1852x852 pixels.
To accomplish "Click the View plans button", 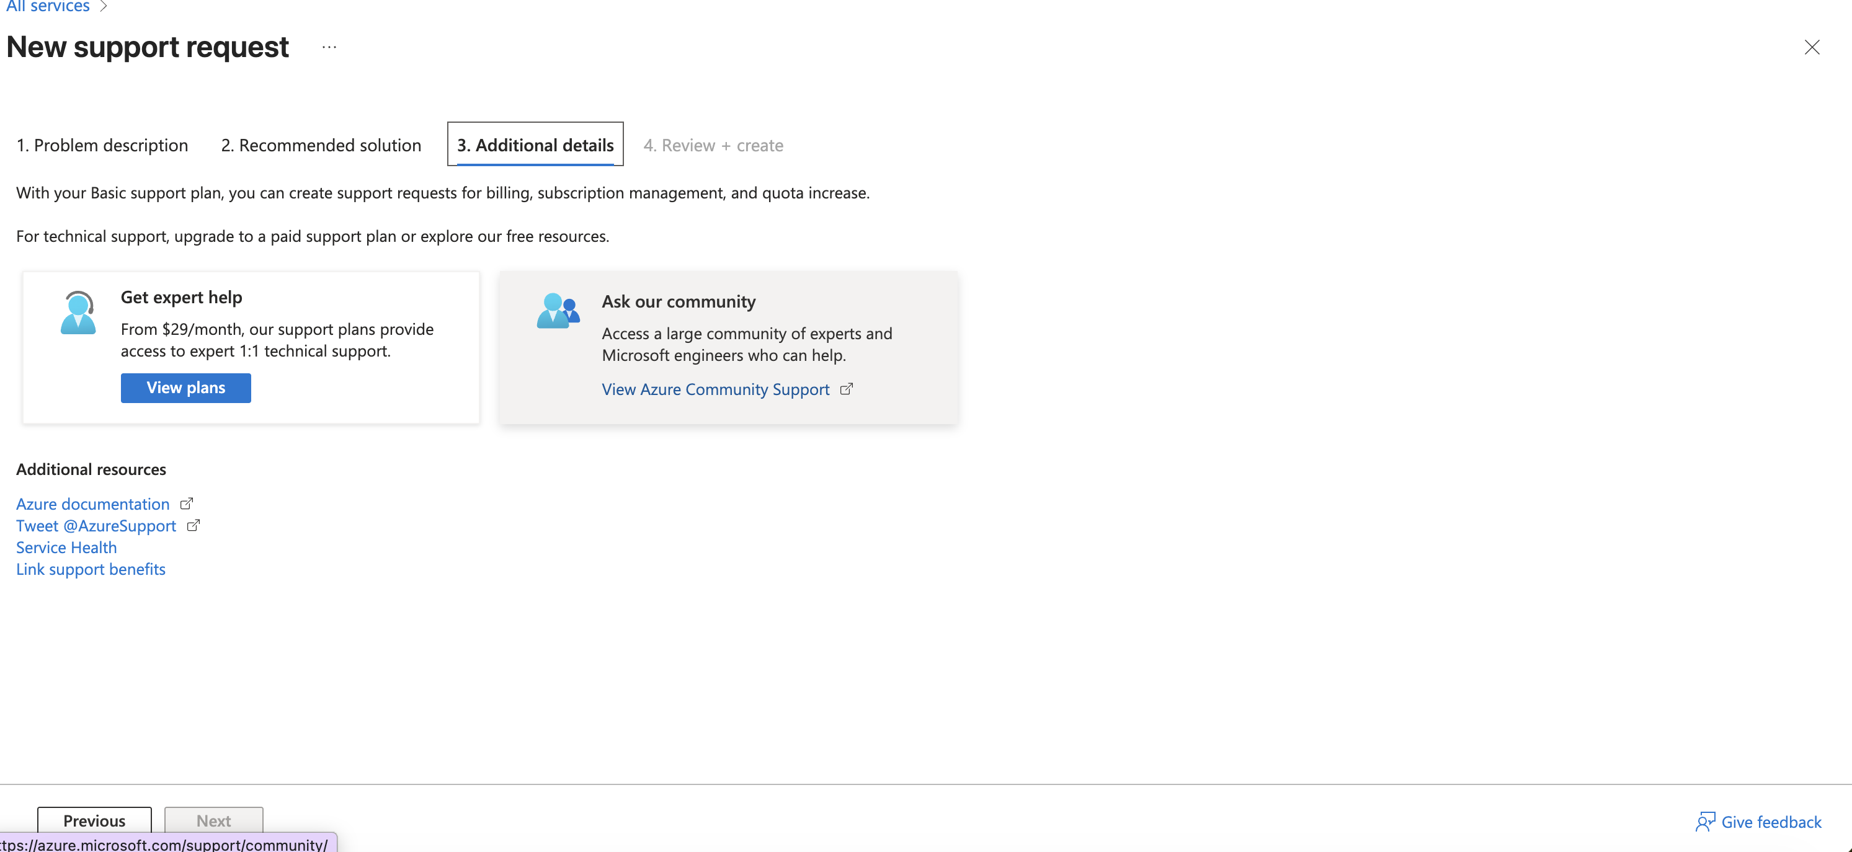I will tap(185, 388).
